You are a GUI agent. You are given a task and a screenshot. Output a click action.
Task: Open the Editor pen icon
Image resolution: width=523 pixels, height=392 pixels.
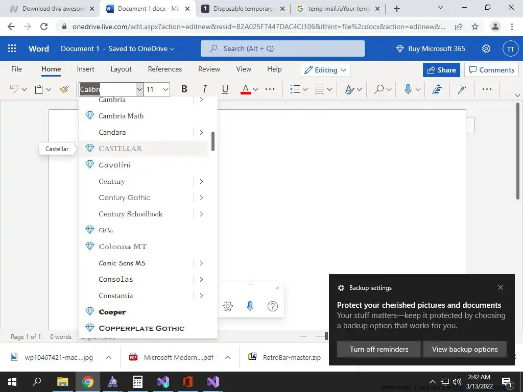[x=437, y=89]
